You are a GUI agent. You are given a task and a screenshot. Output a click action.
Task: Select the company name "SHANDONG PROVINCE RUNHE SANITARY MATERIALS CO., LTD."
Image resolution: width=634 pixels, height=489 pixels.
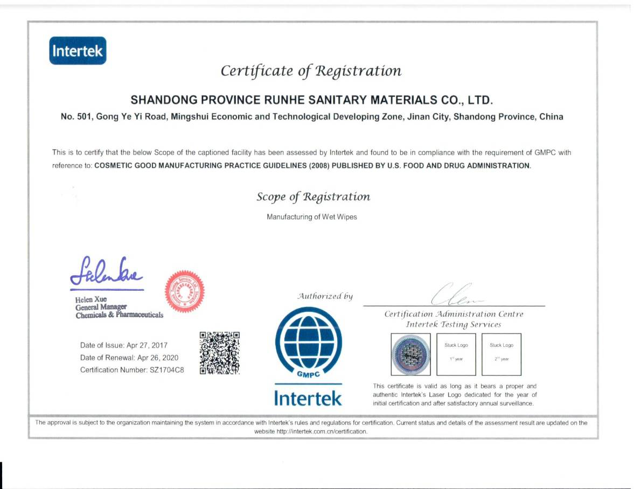click(312, 100)
